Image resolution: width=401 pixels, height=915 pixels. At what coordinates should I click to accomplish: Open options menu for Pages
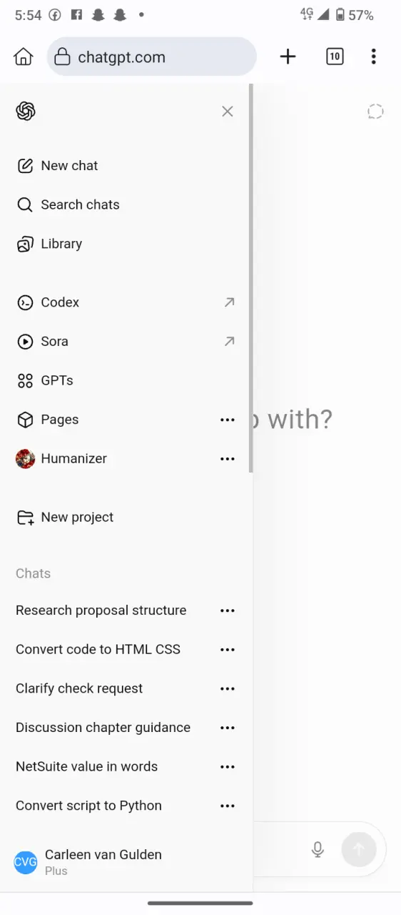coord(228,420)
